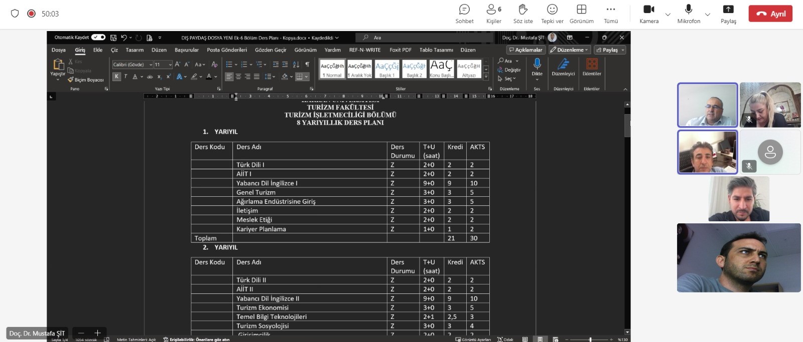Click the Biçim Boyacısı format painter

point(86,80)
